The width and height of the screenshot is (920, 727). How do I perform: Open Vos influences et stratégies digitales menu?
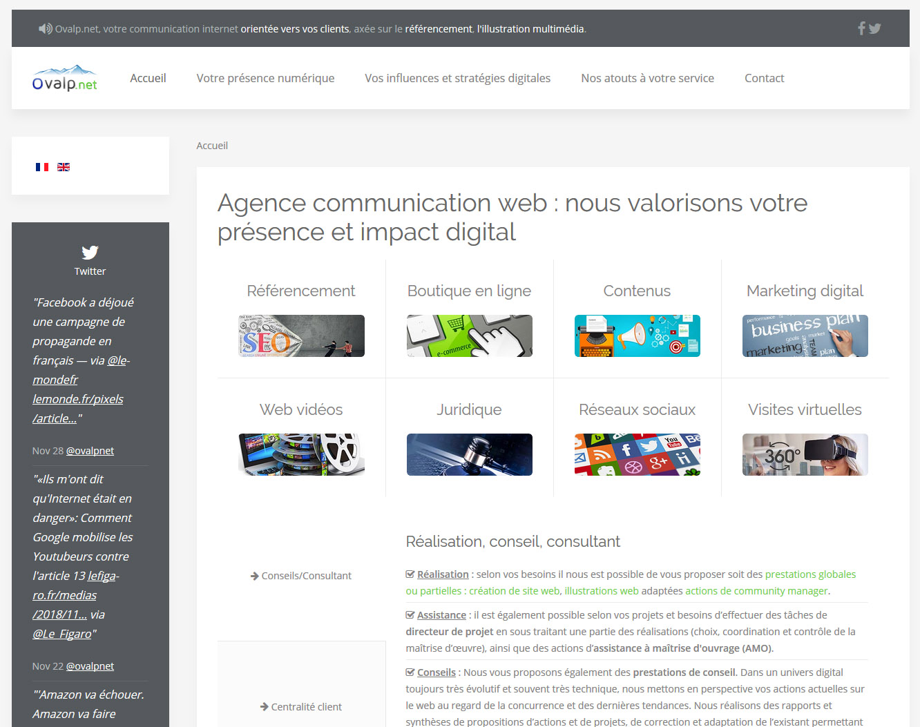tap(458, 78)
